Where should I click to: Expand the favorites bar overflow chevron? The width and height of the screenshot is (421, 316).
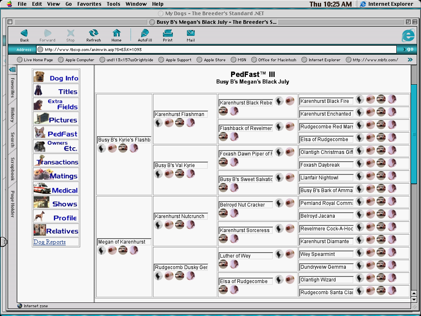pos(409,60)
